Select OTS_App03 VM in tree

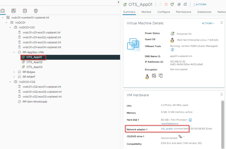tap(34, 67)
